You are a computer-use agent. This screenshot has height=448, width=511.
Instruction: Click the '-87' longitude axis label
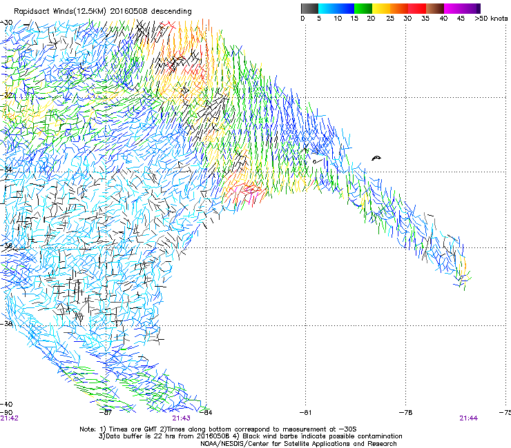106,413
